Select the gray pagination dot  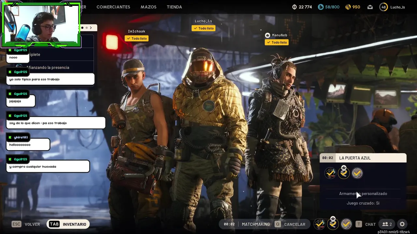87,28
